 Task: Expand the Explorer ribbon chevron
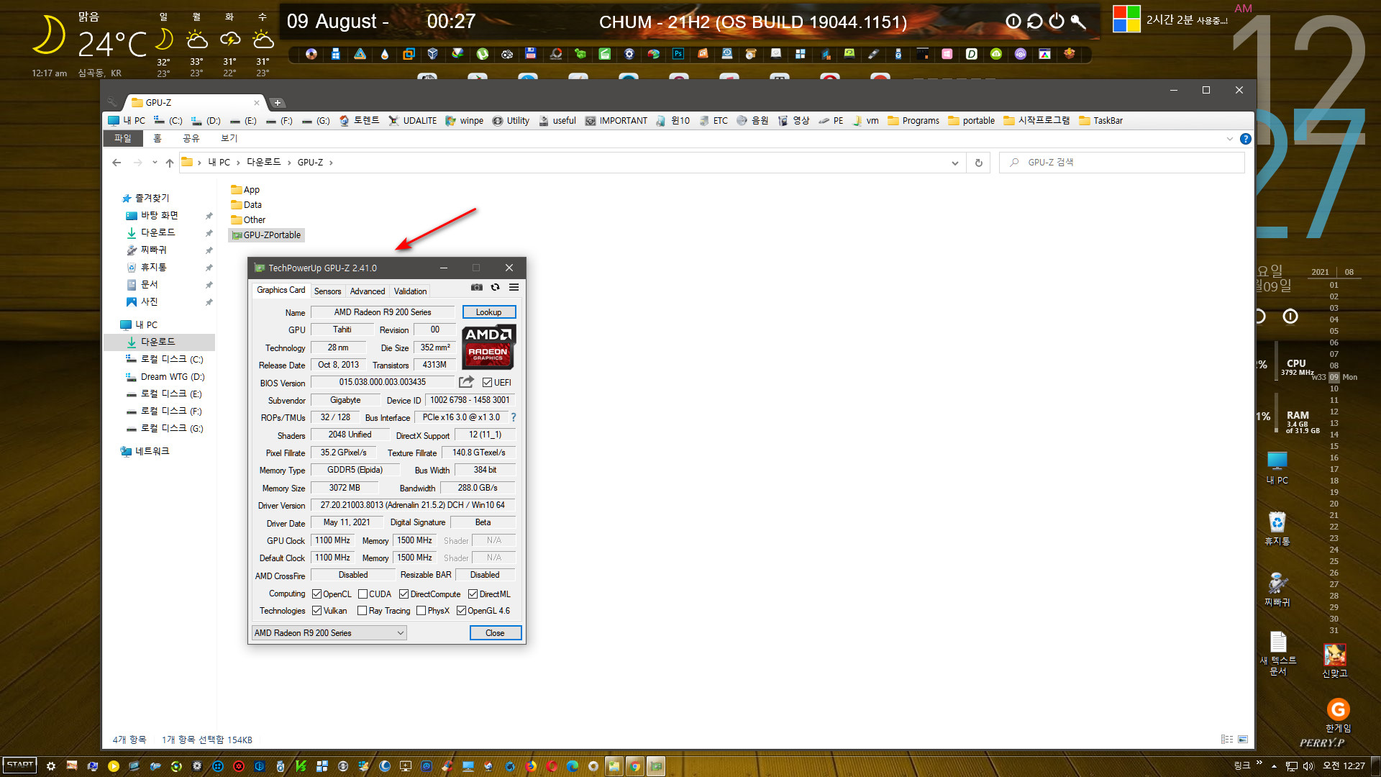[1229, 139]
